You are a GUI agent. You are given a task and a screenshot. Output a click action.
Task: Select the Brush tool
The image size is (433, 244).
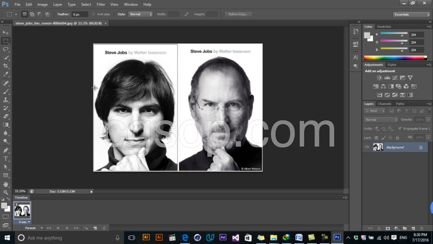point(6,91)
